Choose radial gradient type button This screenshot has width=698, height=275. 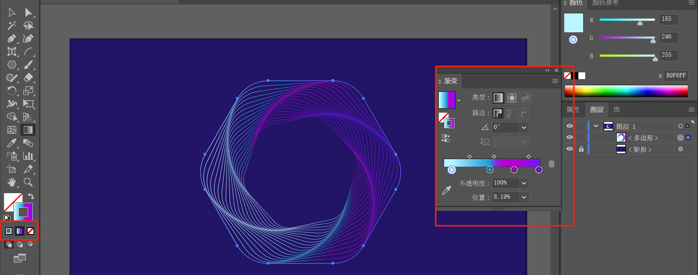tap(512, 98)
